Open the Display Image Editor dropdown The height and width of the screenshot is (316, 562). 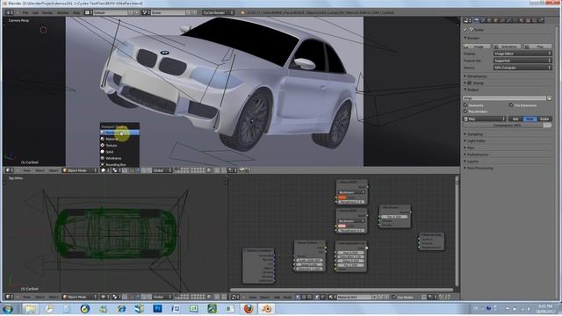click(522, 54)
